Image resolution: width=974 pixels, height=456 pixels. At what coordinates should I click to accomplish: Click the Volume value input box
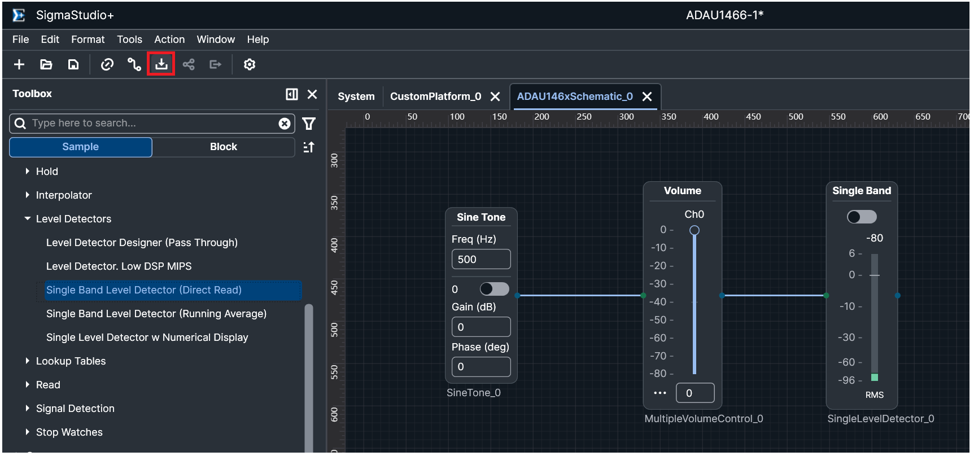coord(695,393)
